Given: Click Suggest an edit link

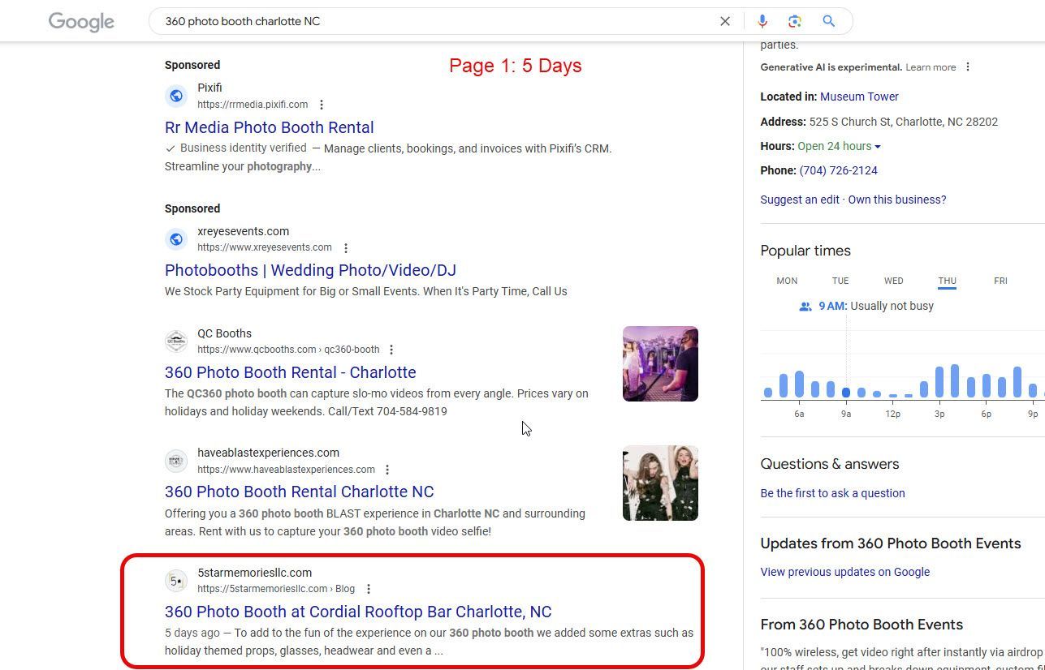Looking at the screenshot, I should pos(800,200).
